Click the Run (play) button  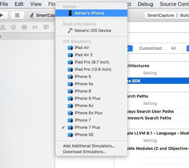(3, 15)
